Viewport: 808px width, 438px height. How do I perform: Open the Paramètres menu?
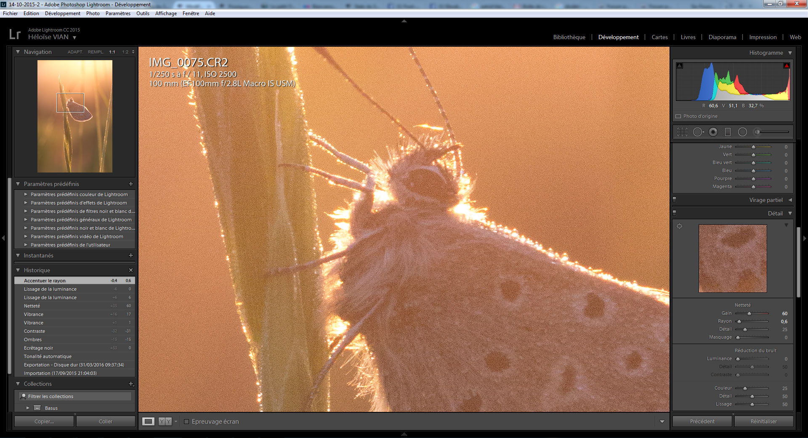point(118,13)
